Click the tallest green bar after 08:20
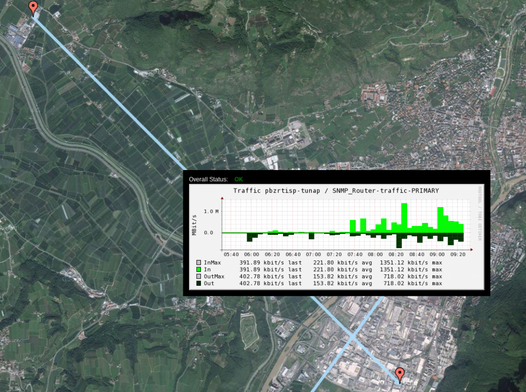The height and width of the screenshot is (392, 526). coord(404,217)
